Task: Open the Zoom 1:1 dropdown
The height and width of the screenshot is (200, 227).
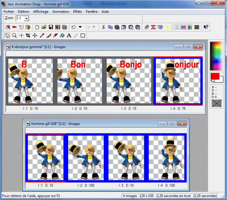Action: [26, 19]
